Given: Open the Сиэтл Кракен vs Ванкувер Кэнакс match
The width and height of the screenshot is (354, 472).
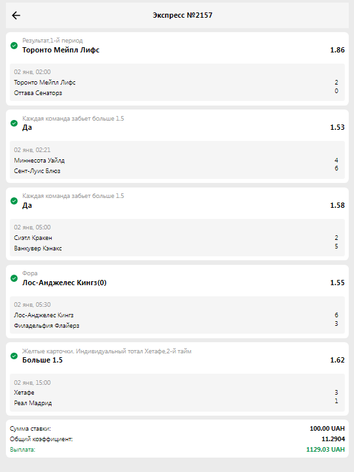Looking at the screenshot, I should pyautogui.click(x=177, y=237).
